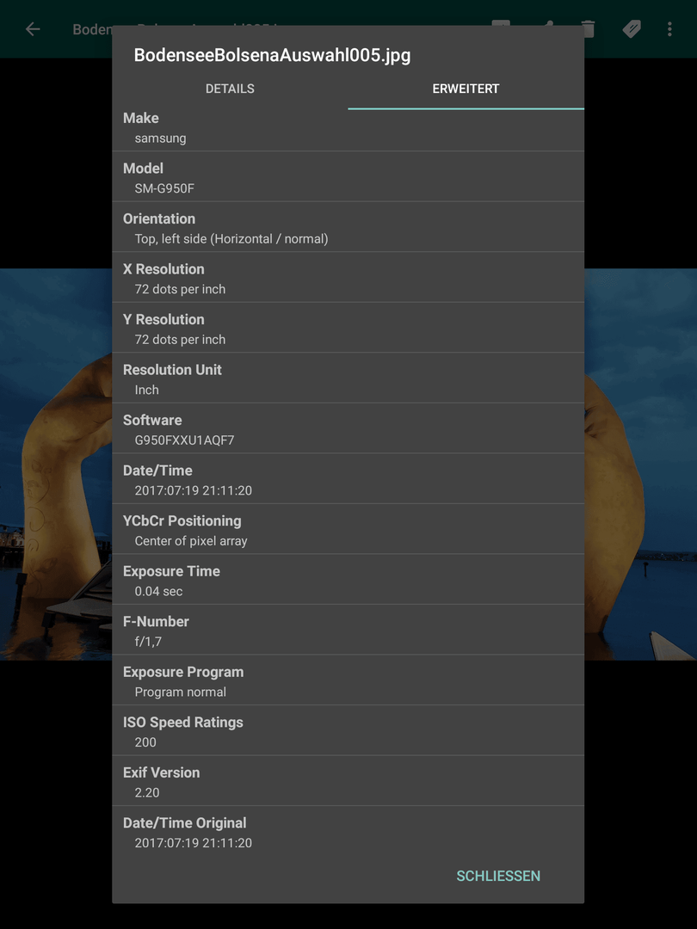Select the Date/Time entry
The image size is (697, 929).
(348, 481)
